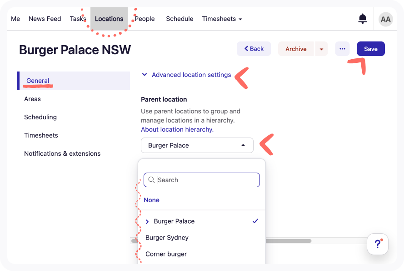Image resolution: width=404 pixels, height=271 pixels.
Task: Expand the Burger Palace tree chevron
Action: pos(147,221)
